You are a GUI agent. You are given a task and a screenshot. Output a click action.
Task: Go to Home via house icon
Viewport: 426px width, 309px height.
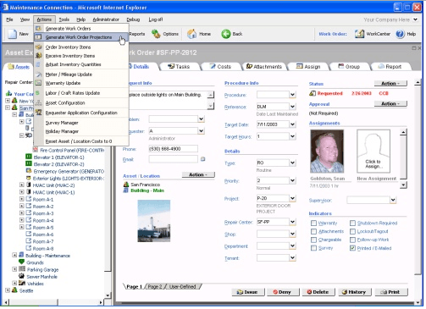192,34
